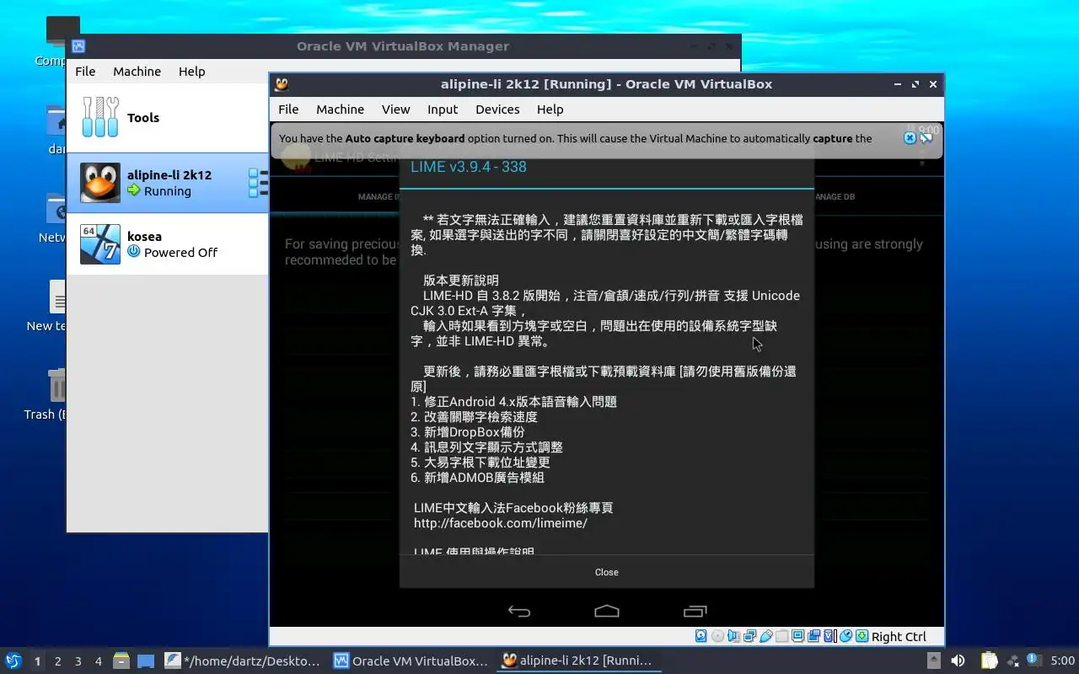The width and height of the screenshot is (1079, 674).
Task: Click the alipine-li 2k12 penguin VM icon
Action: pyautogui.click(x=100, y=183)
